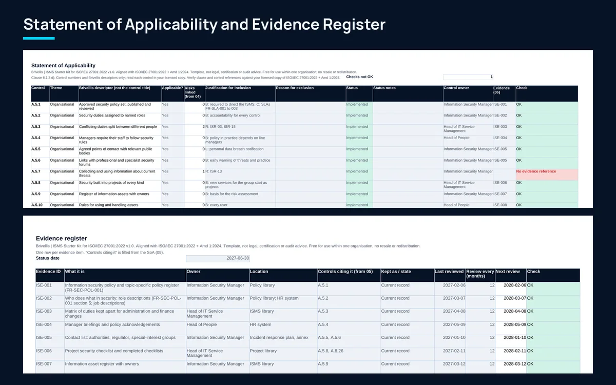Select 'Approved security policy set, published and reviewed'
This screenshot has width=616, height=385.
coord(120,107)
